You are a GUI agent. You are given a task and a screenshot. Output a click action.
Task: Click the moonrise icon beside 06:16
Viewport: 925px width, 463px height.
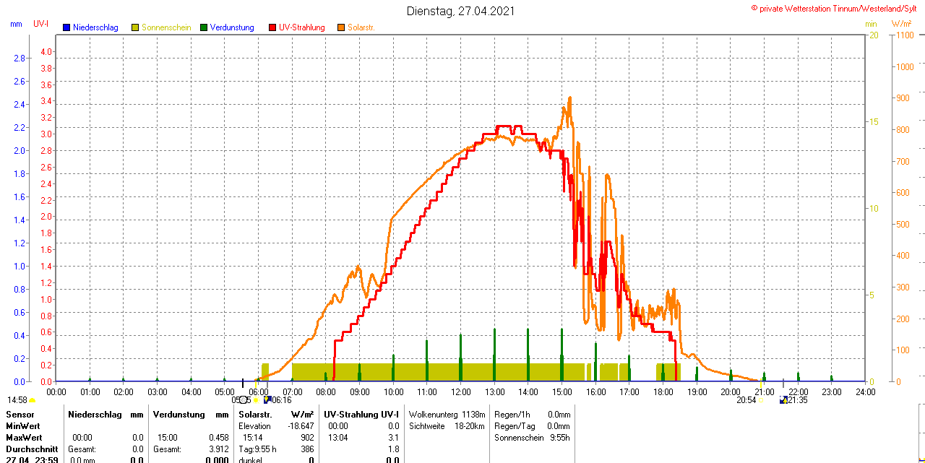tap(267, 399)
